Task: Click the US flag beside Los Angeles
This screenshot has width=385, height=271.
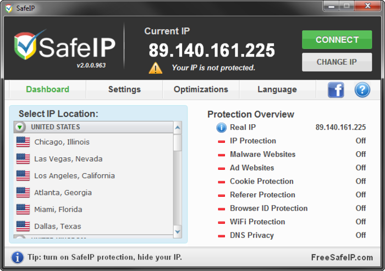Action: [x=23, y=176]
